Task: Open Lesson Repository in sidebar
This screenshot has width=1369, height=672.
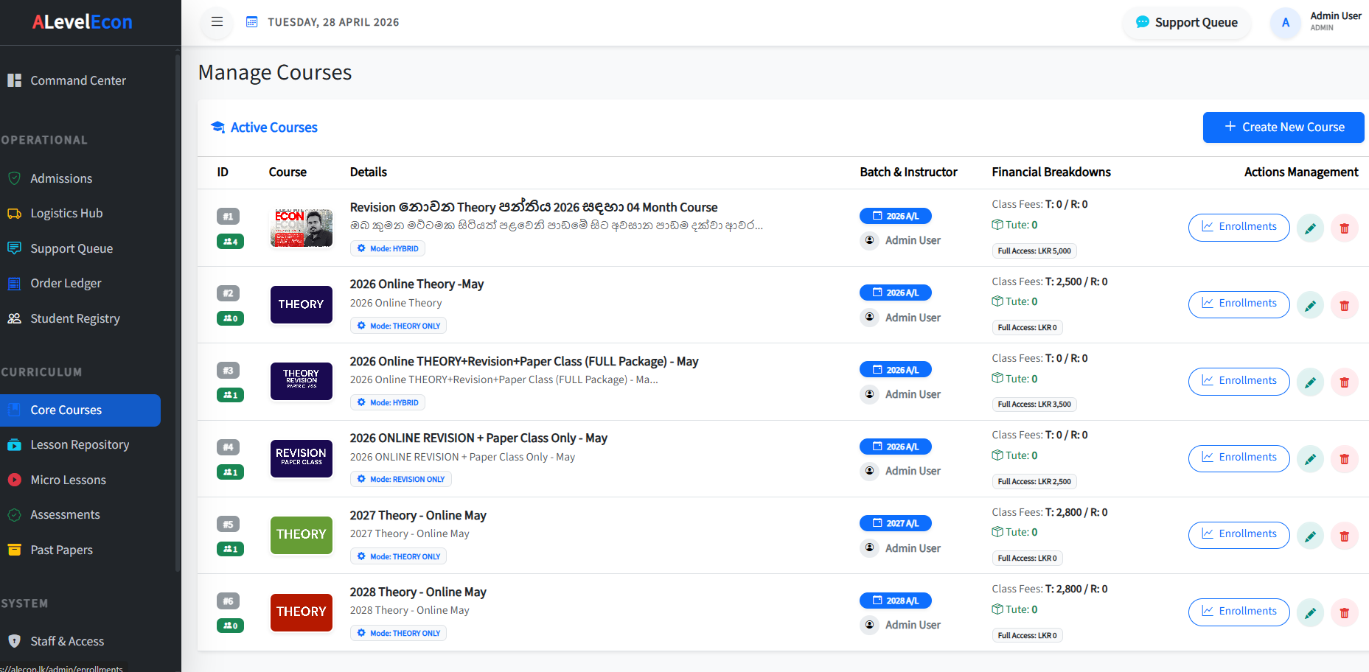Action: click(x=80, y=444)
